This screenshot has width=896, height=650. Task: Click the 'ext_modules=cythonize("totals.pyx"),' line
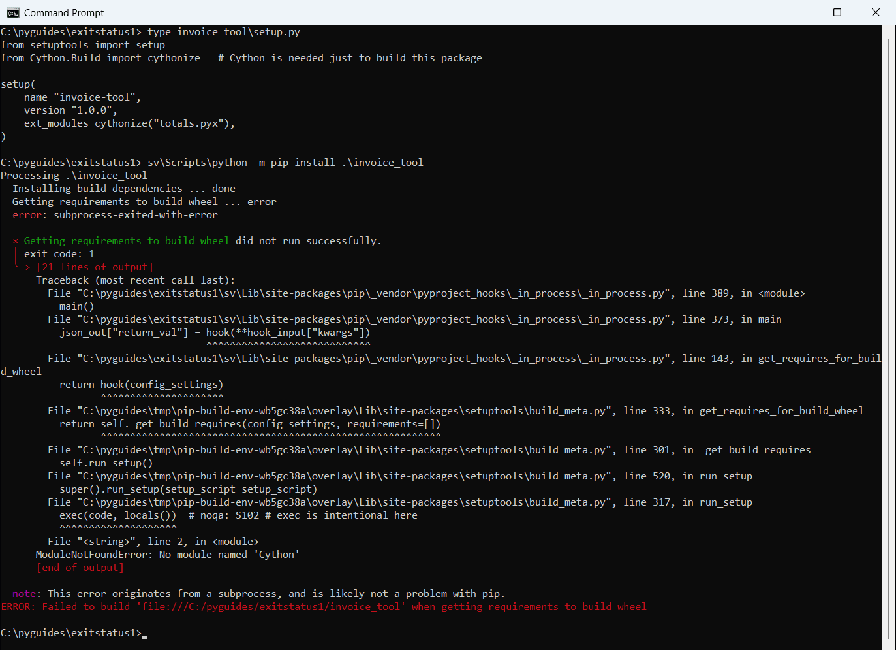(x=130, y=123)
